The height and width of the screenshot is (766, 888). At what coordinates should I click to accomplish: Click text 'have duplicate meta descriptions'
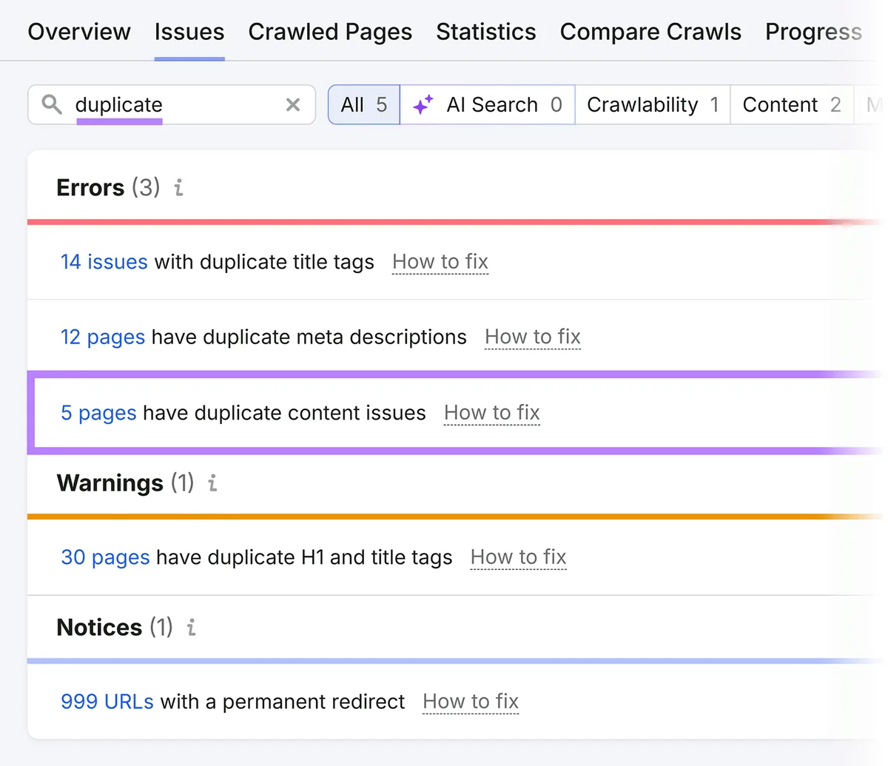[309, 337]
